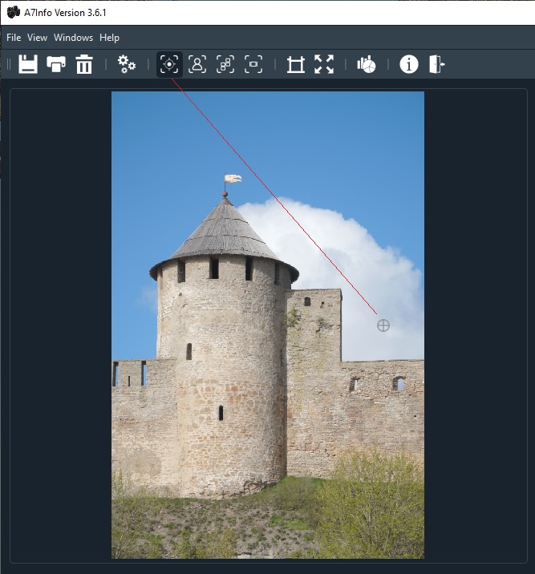Toggle the focus point display icon

pos(169,65)
